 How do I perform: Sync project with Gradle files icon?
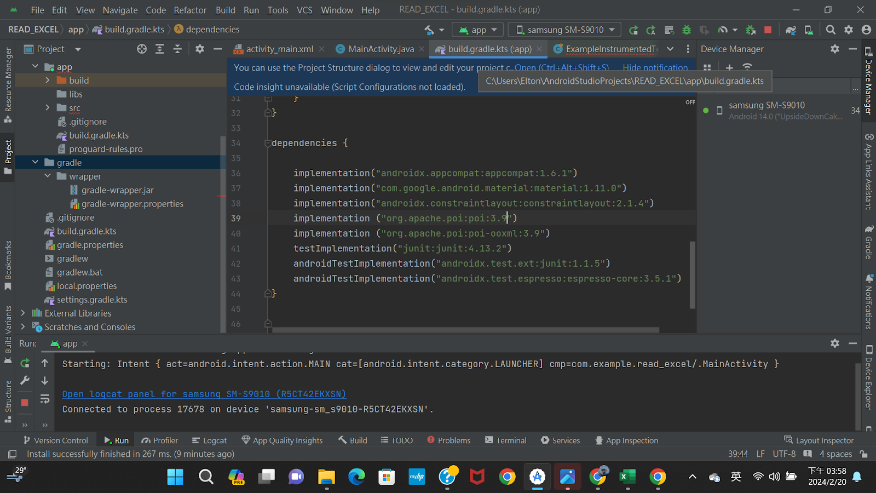(791, 30)
